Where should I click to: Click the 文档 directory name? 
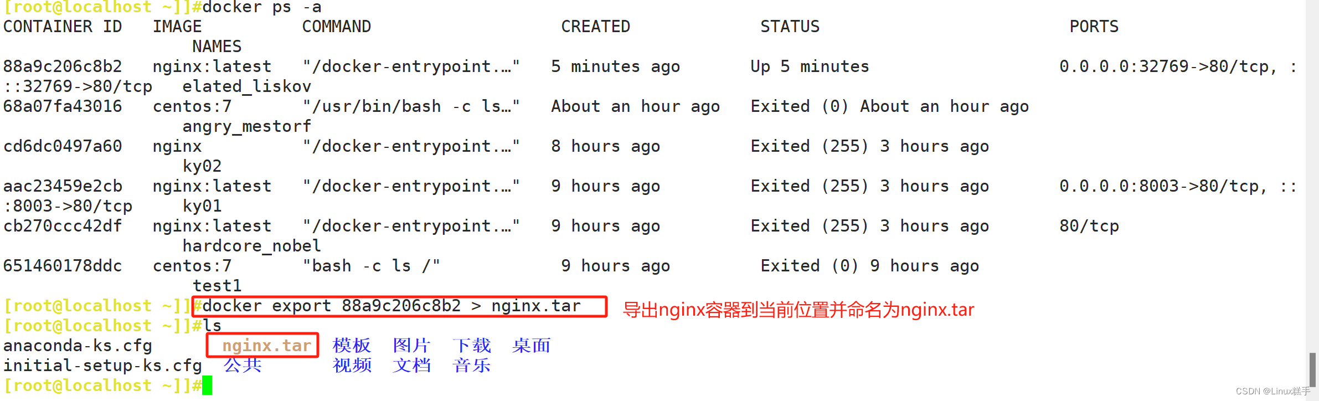pos(411,366)
